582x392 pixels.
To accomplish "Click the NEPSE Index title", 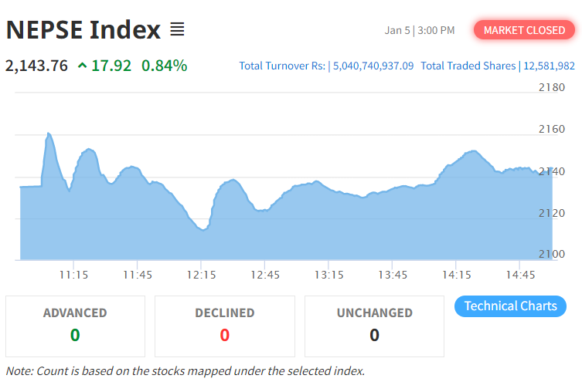I will tap(83, 30).
